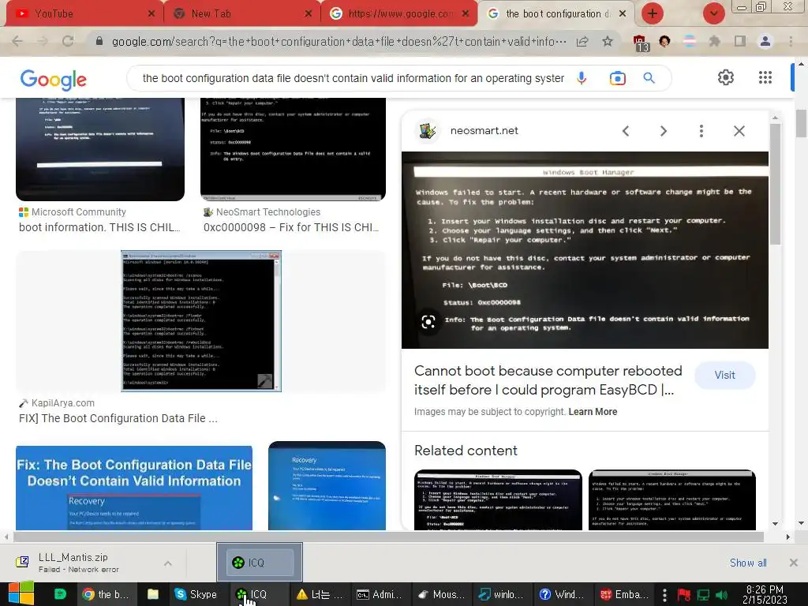808x606 pixels.
Task: Open Skype from the taskbar
Action: (x=196, y=594)
